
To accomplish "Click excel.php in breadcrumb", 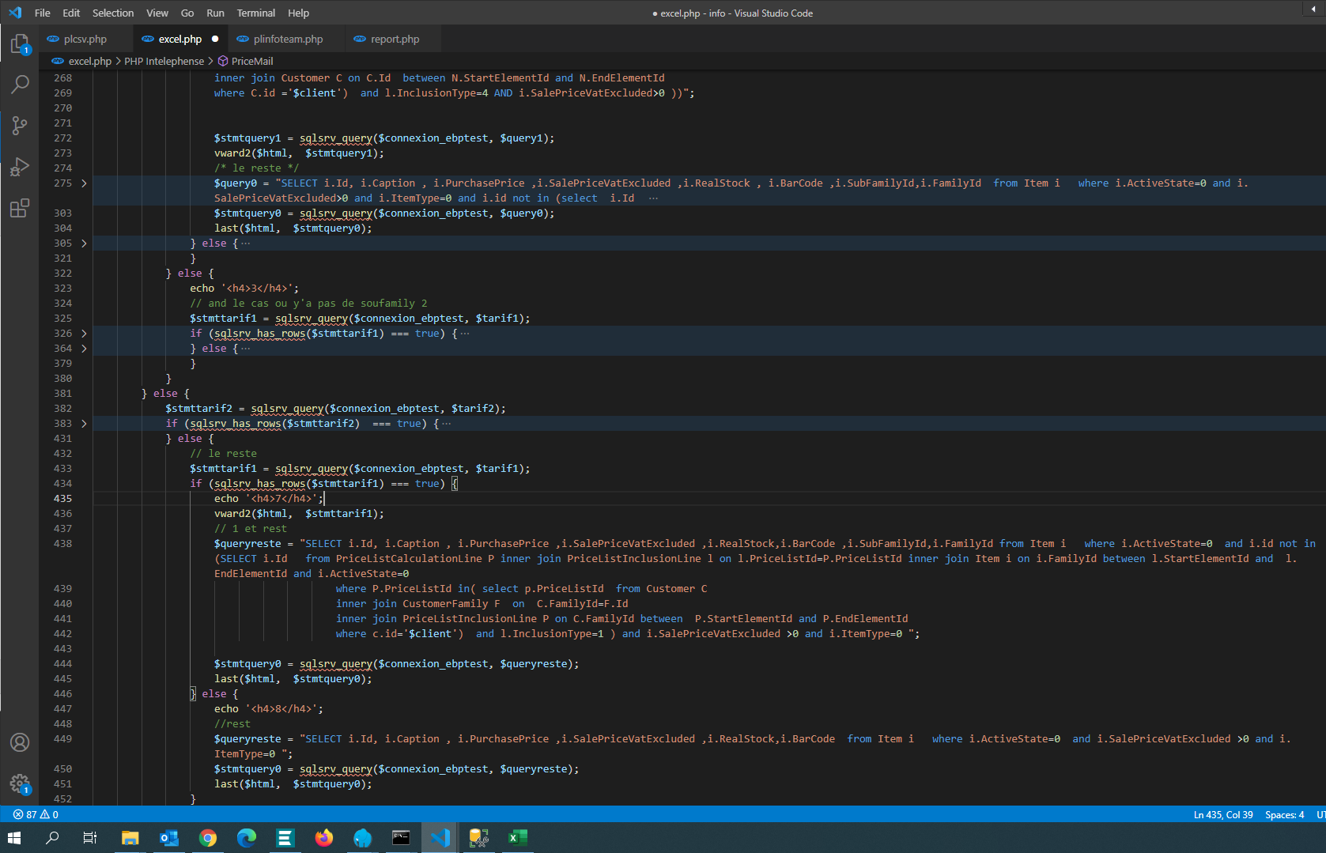I will [90, 61].
